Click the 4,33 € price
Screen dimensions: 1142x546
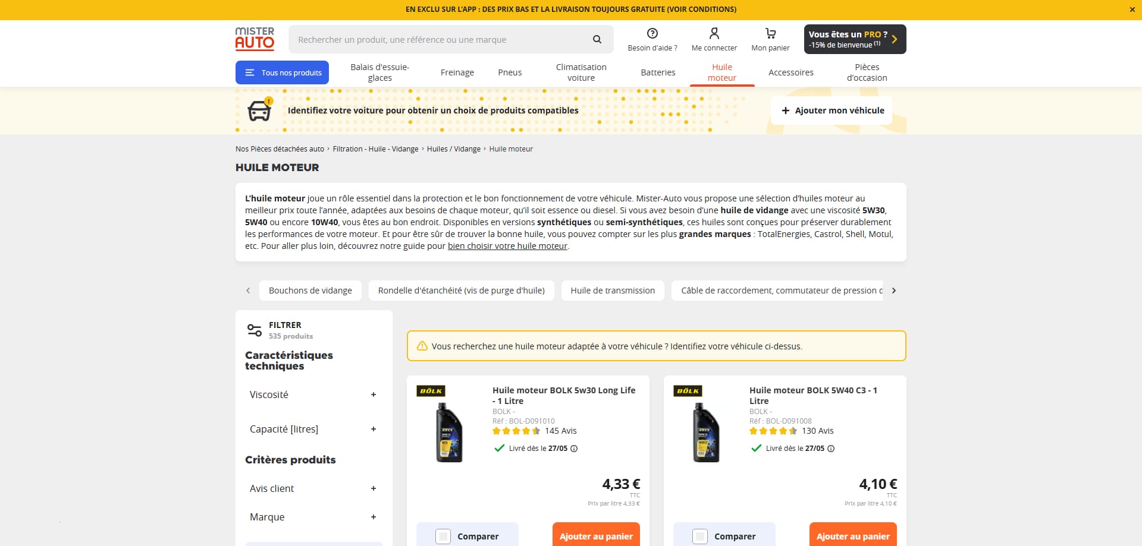click(x=621, y=484)
